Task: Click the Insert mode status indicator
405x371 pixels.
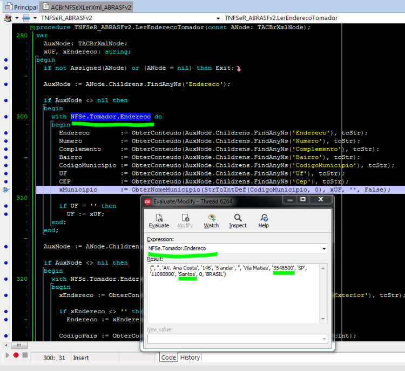Action: [81, 358]
